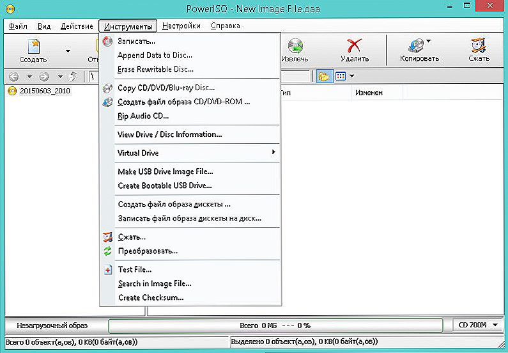508x353 pixels.
Task: Open the Настройки menu
Action: click(181, 26)
